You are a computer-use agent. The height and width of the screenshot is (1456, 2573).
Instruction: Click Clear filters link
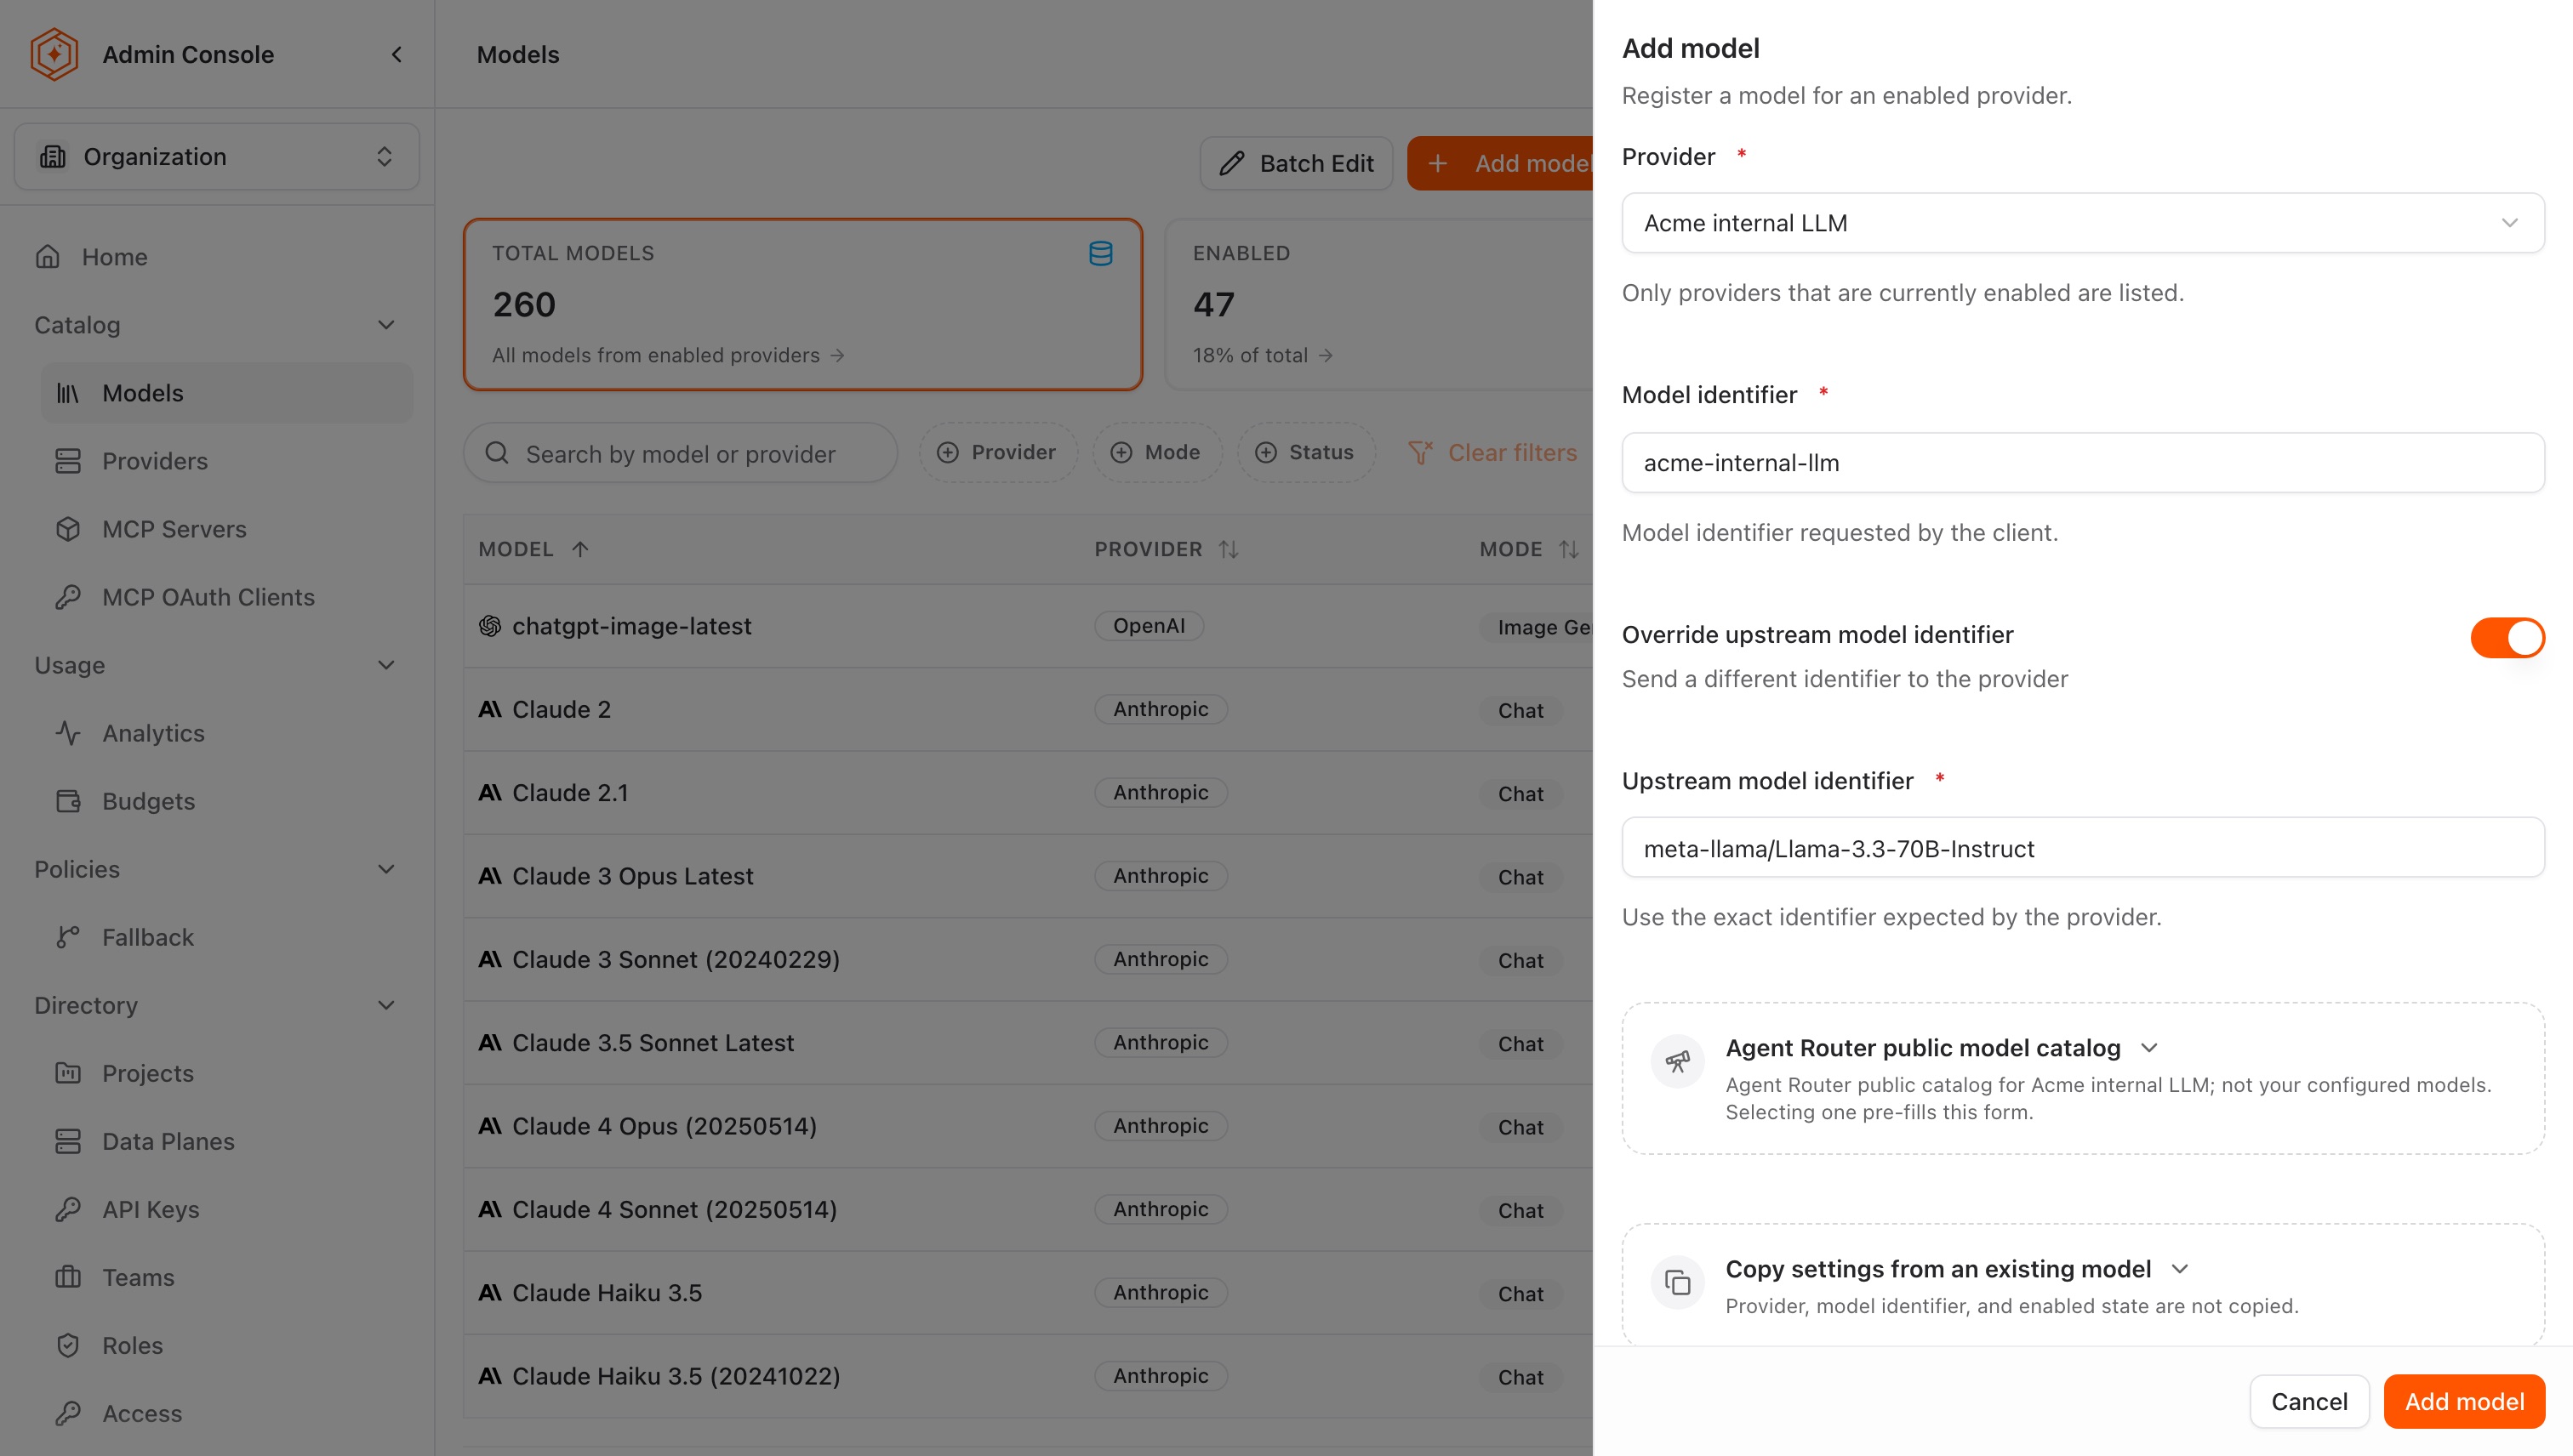(1492, 453)
